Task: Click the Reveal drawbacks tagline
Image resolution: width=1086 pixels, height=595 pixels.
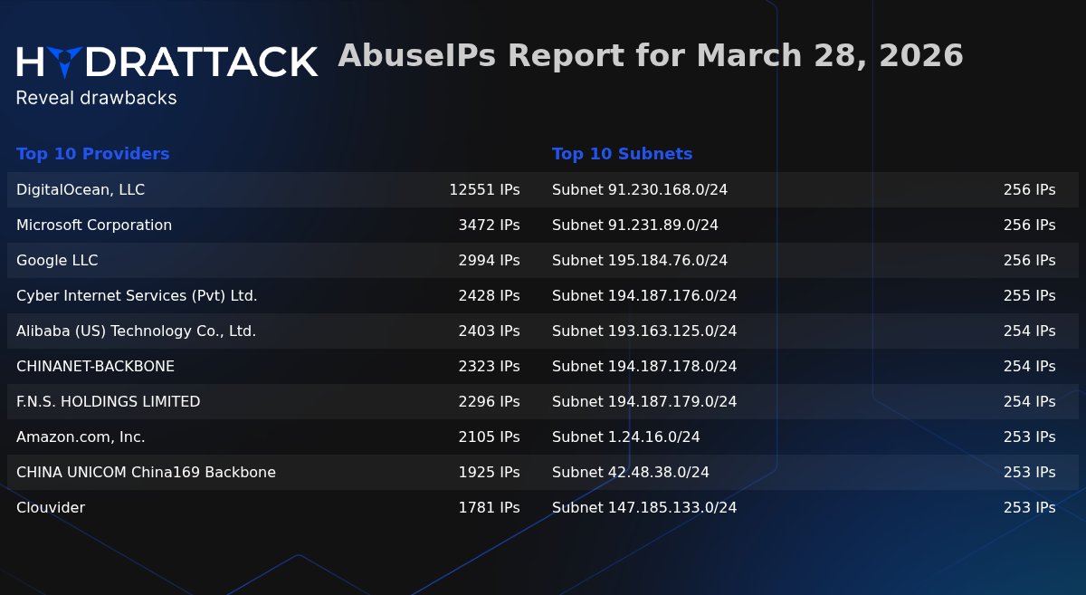Action: coord(96,98)
